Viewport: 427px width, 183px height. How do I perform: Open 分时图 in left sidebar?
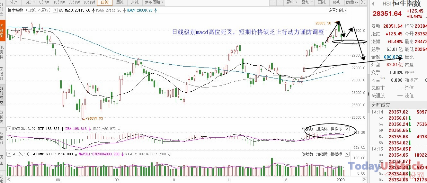click(x=3, y=10)
